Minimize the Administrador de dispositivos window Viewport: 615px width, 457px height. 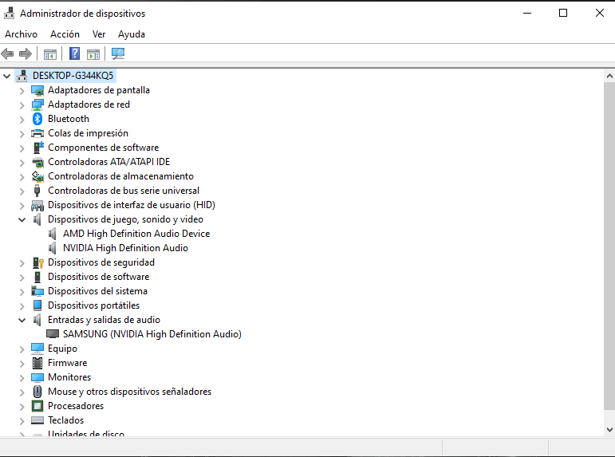pyautogui.click(x=527, y=14)
